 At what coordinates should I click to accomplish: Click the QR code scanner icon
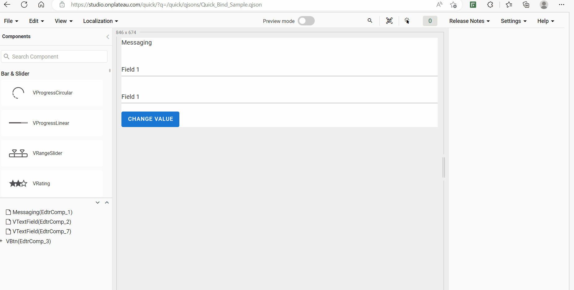389,21
